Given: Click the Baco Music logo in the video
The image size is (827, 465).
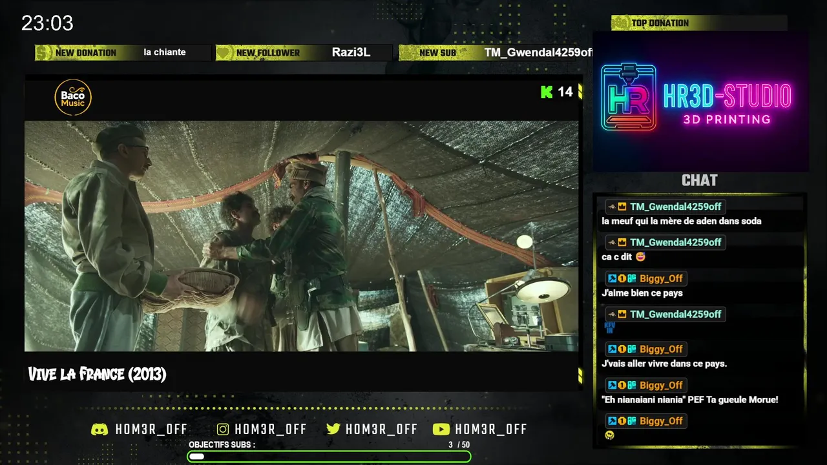Looking at the screenshot, I should (x=73, y=98).
